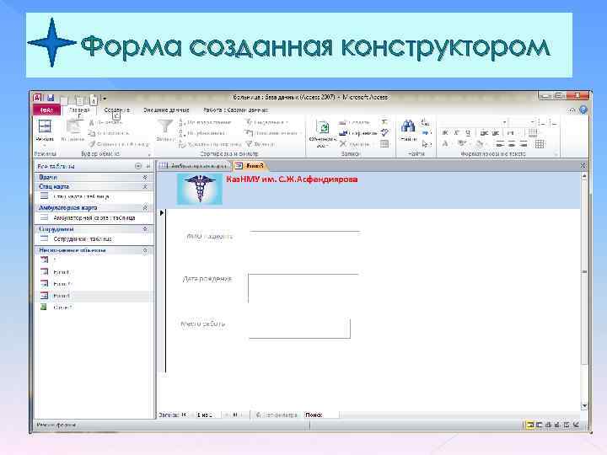Click the Перейти arrow icon
The width and height of the screenshot is (607, 455).
426,133
